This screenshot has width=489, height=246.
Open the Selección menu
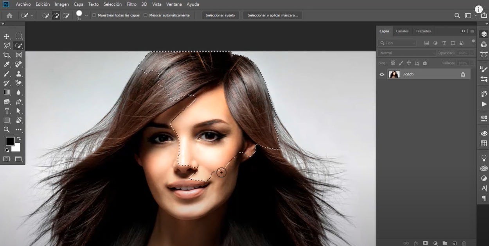tap(112, 4)
